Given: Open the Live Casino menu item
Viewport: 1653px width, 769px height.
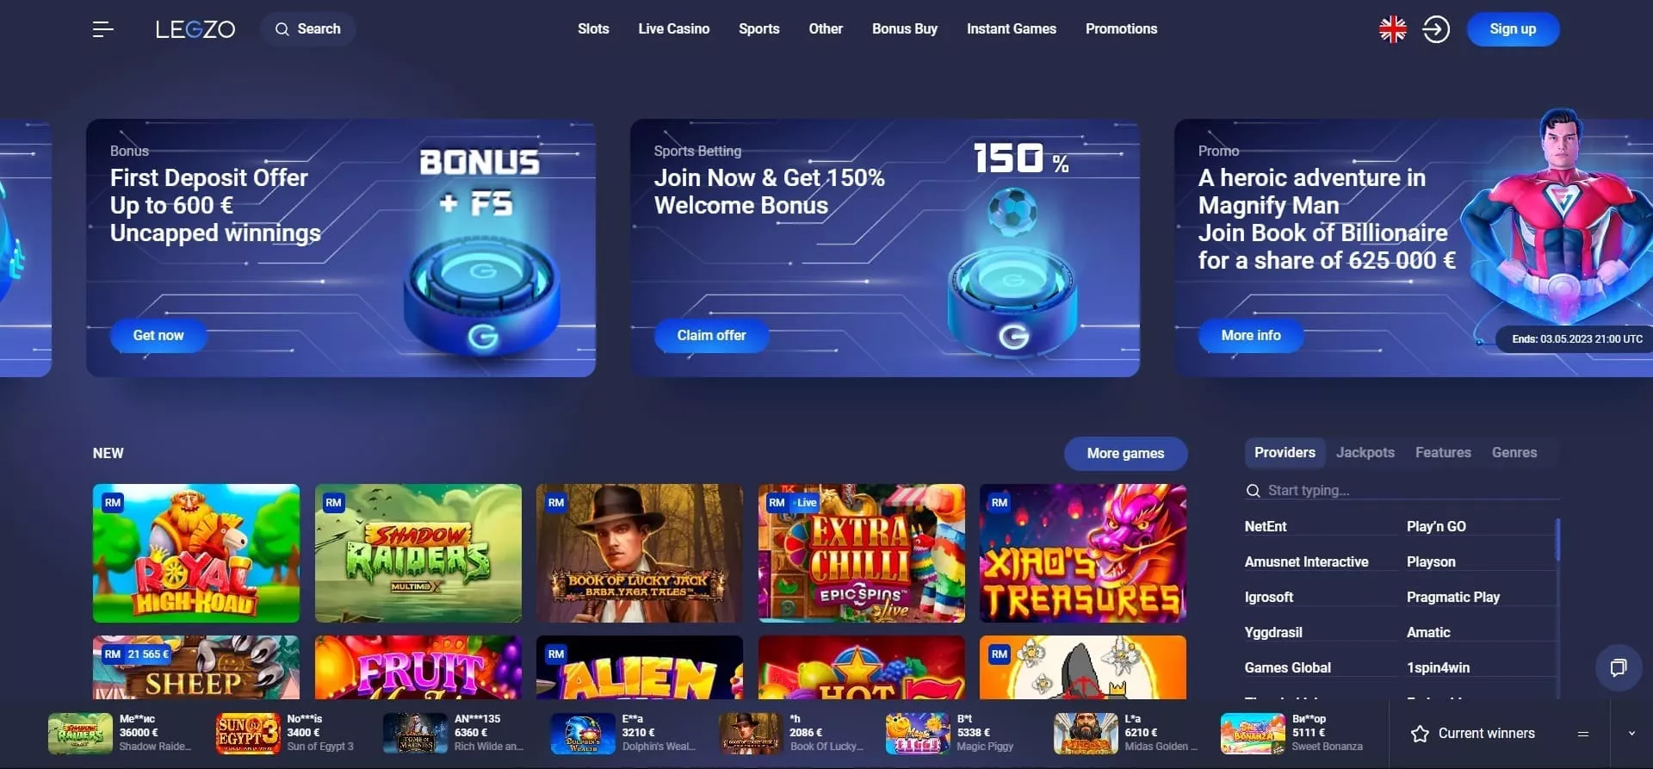Looking at the screenshot, I should click(x=673, y=28).
